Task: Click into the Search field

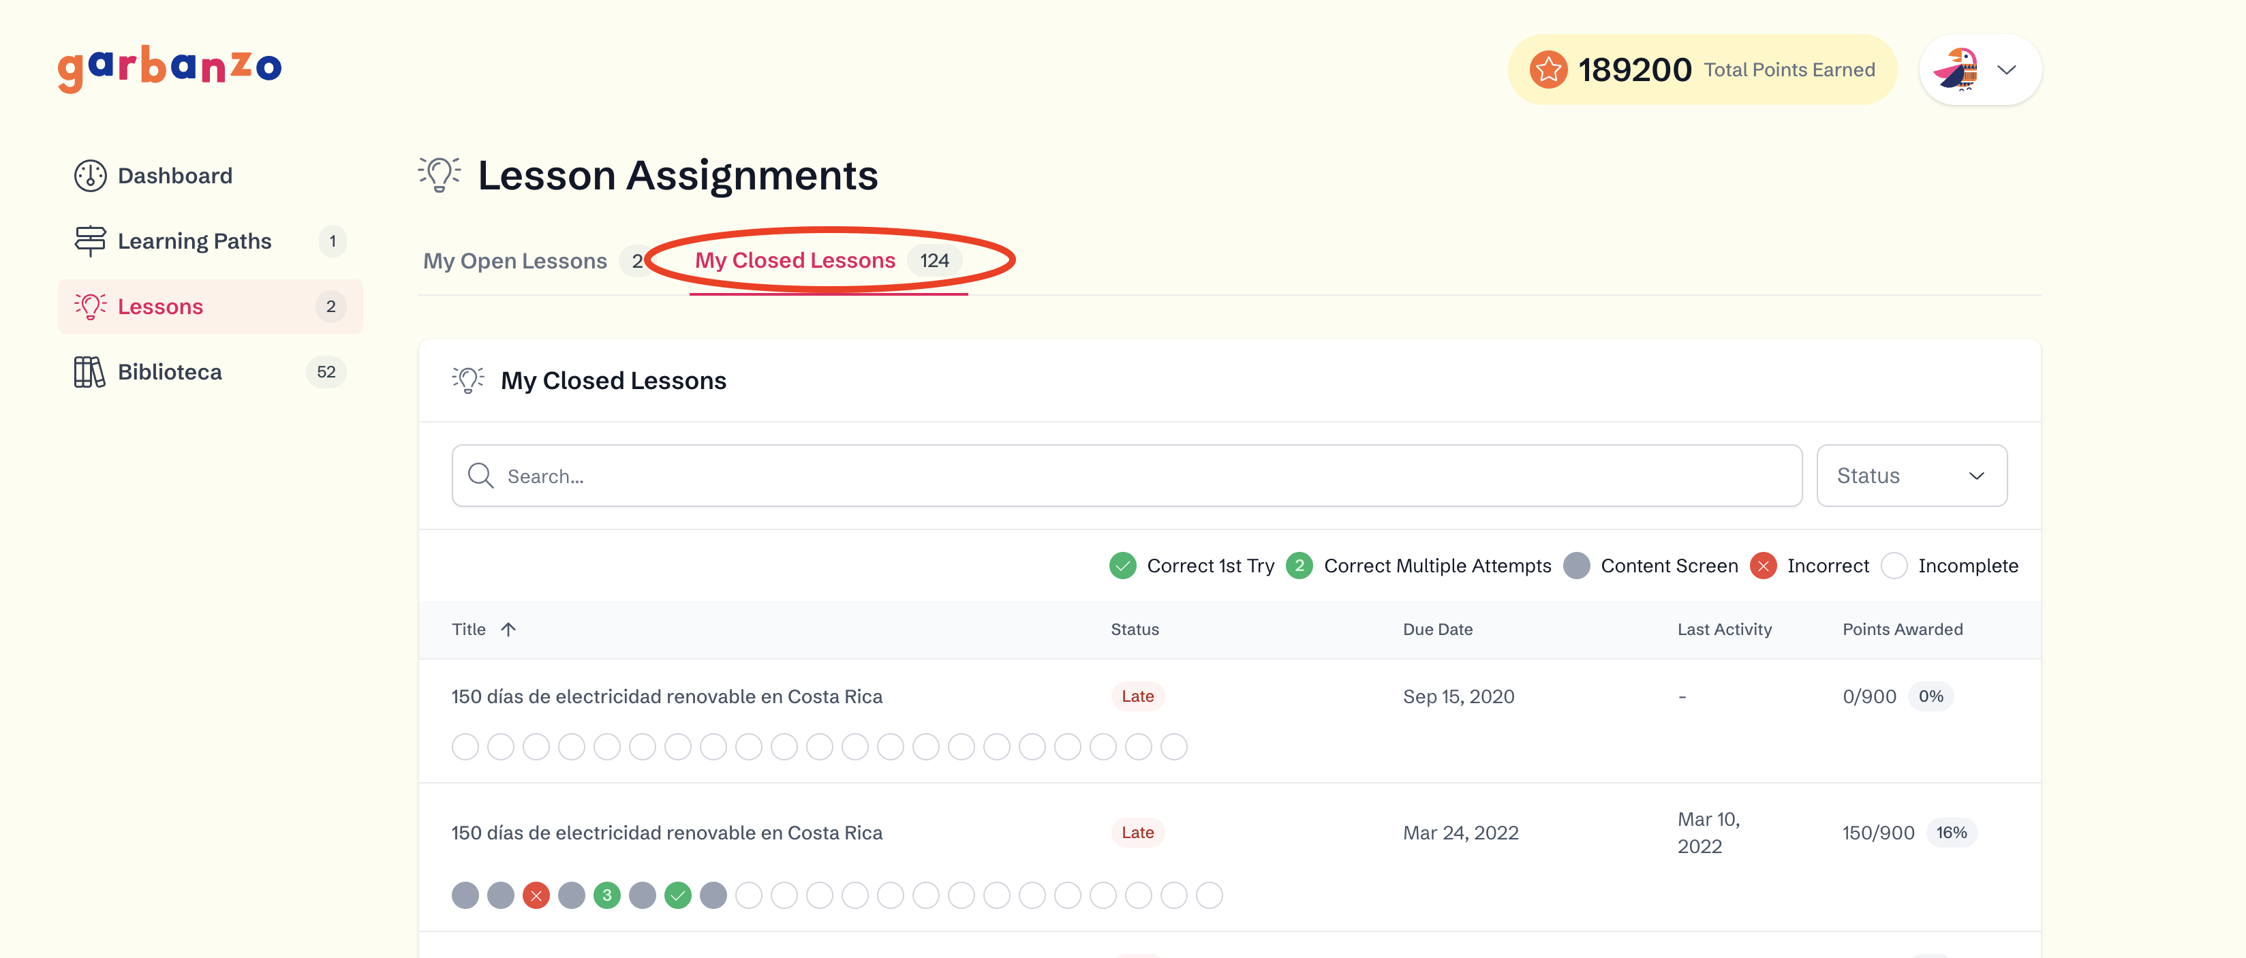Action: point(1133,476)
